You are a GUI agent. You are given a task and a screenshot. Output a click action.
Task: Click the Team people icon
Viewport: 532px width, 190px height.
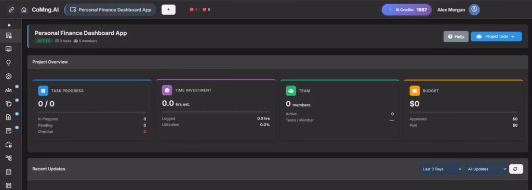coord(291,91)
